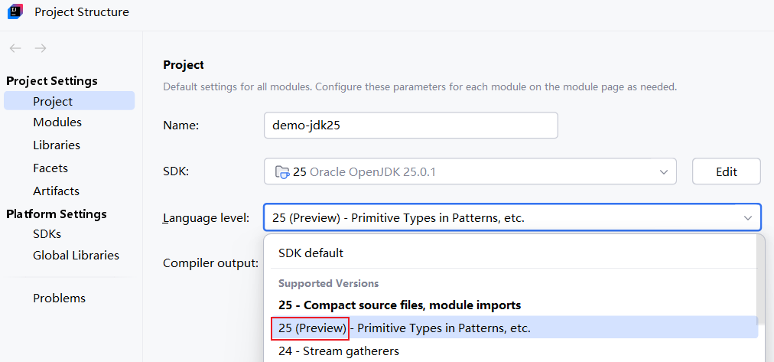774x362 pixels.
Task: Pick the 24 - Stream gatherers option
Action: [x=339, y=351]
